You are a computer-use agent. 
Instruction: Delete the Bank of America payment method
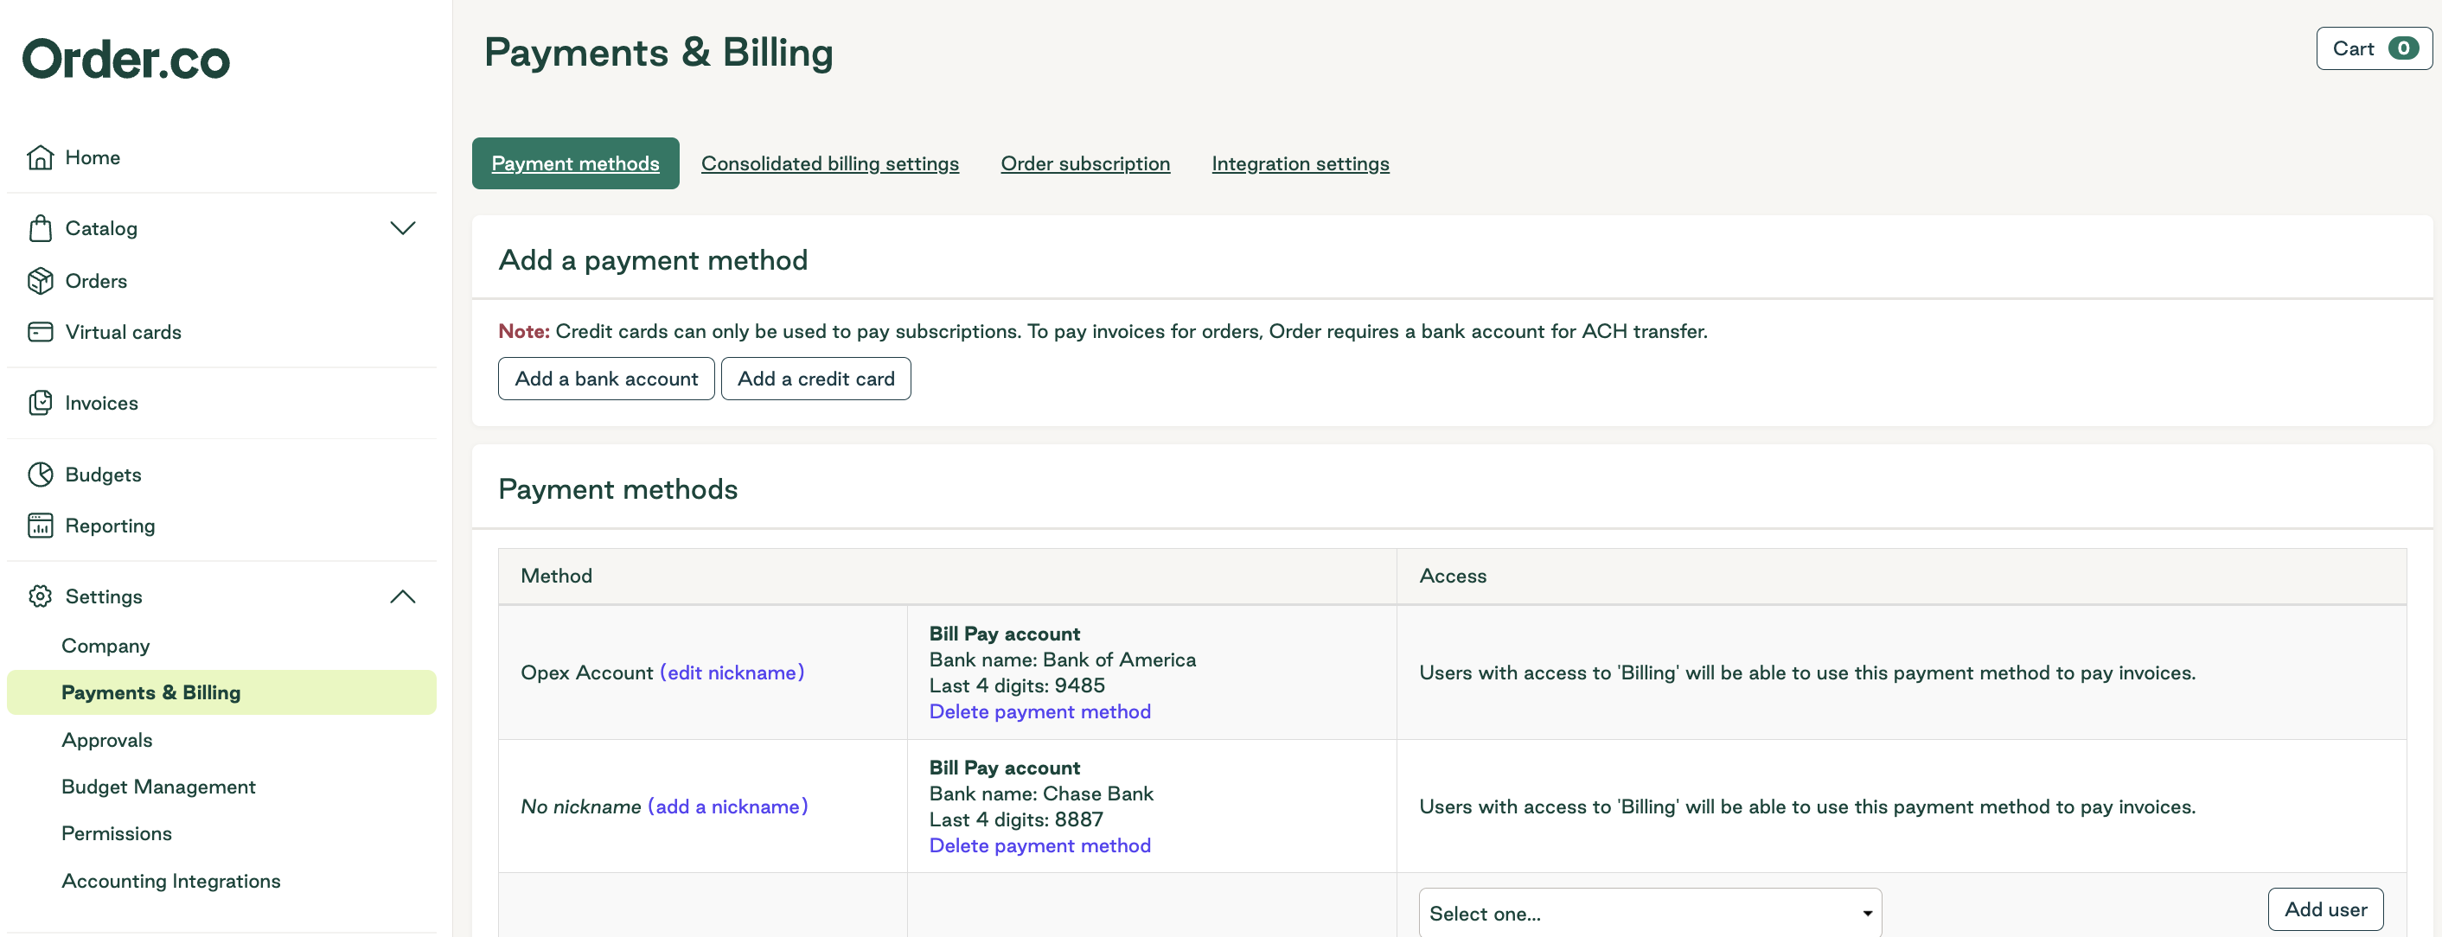point(1040,711)
